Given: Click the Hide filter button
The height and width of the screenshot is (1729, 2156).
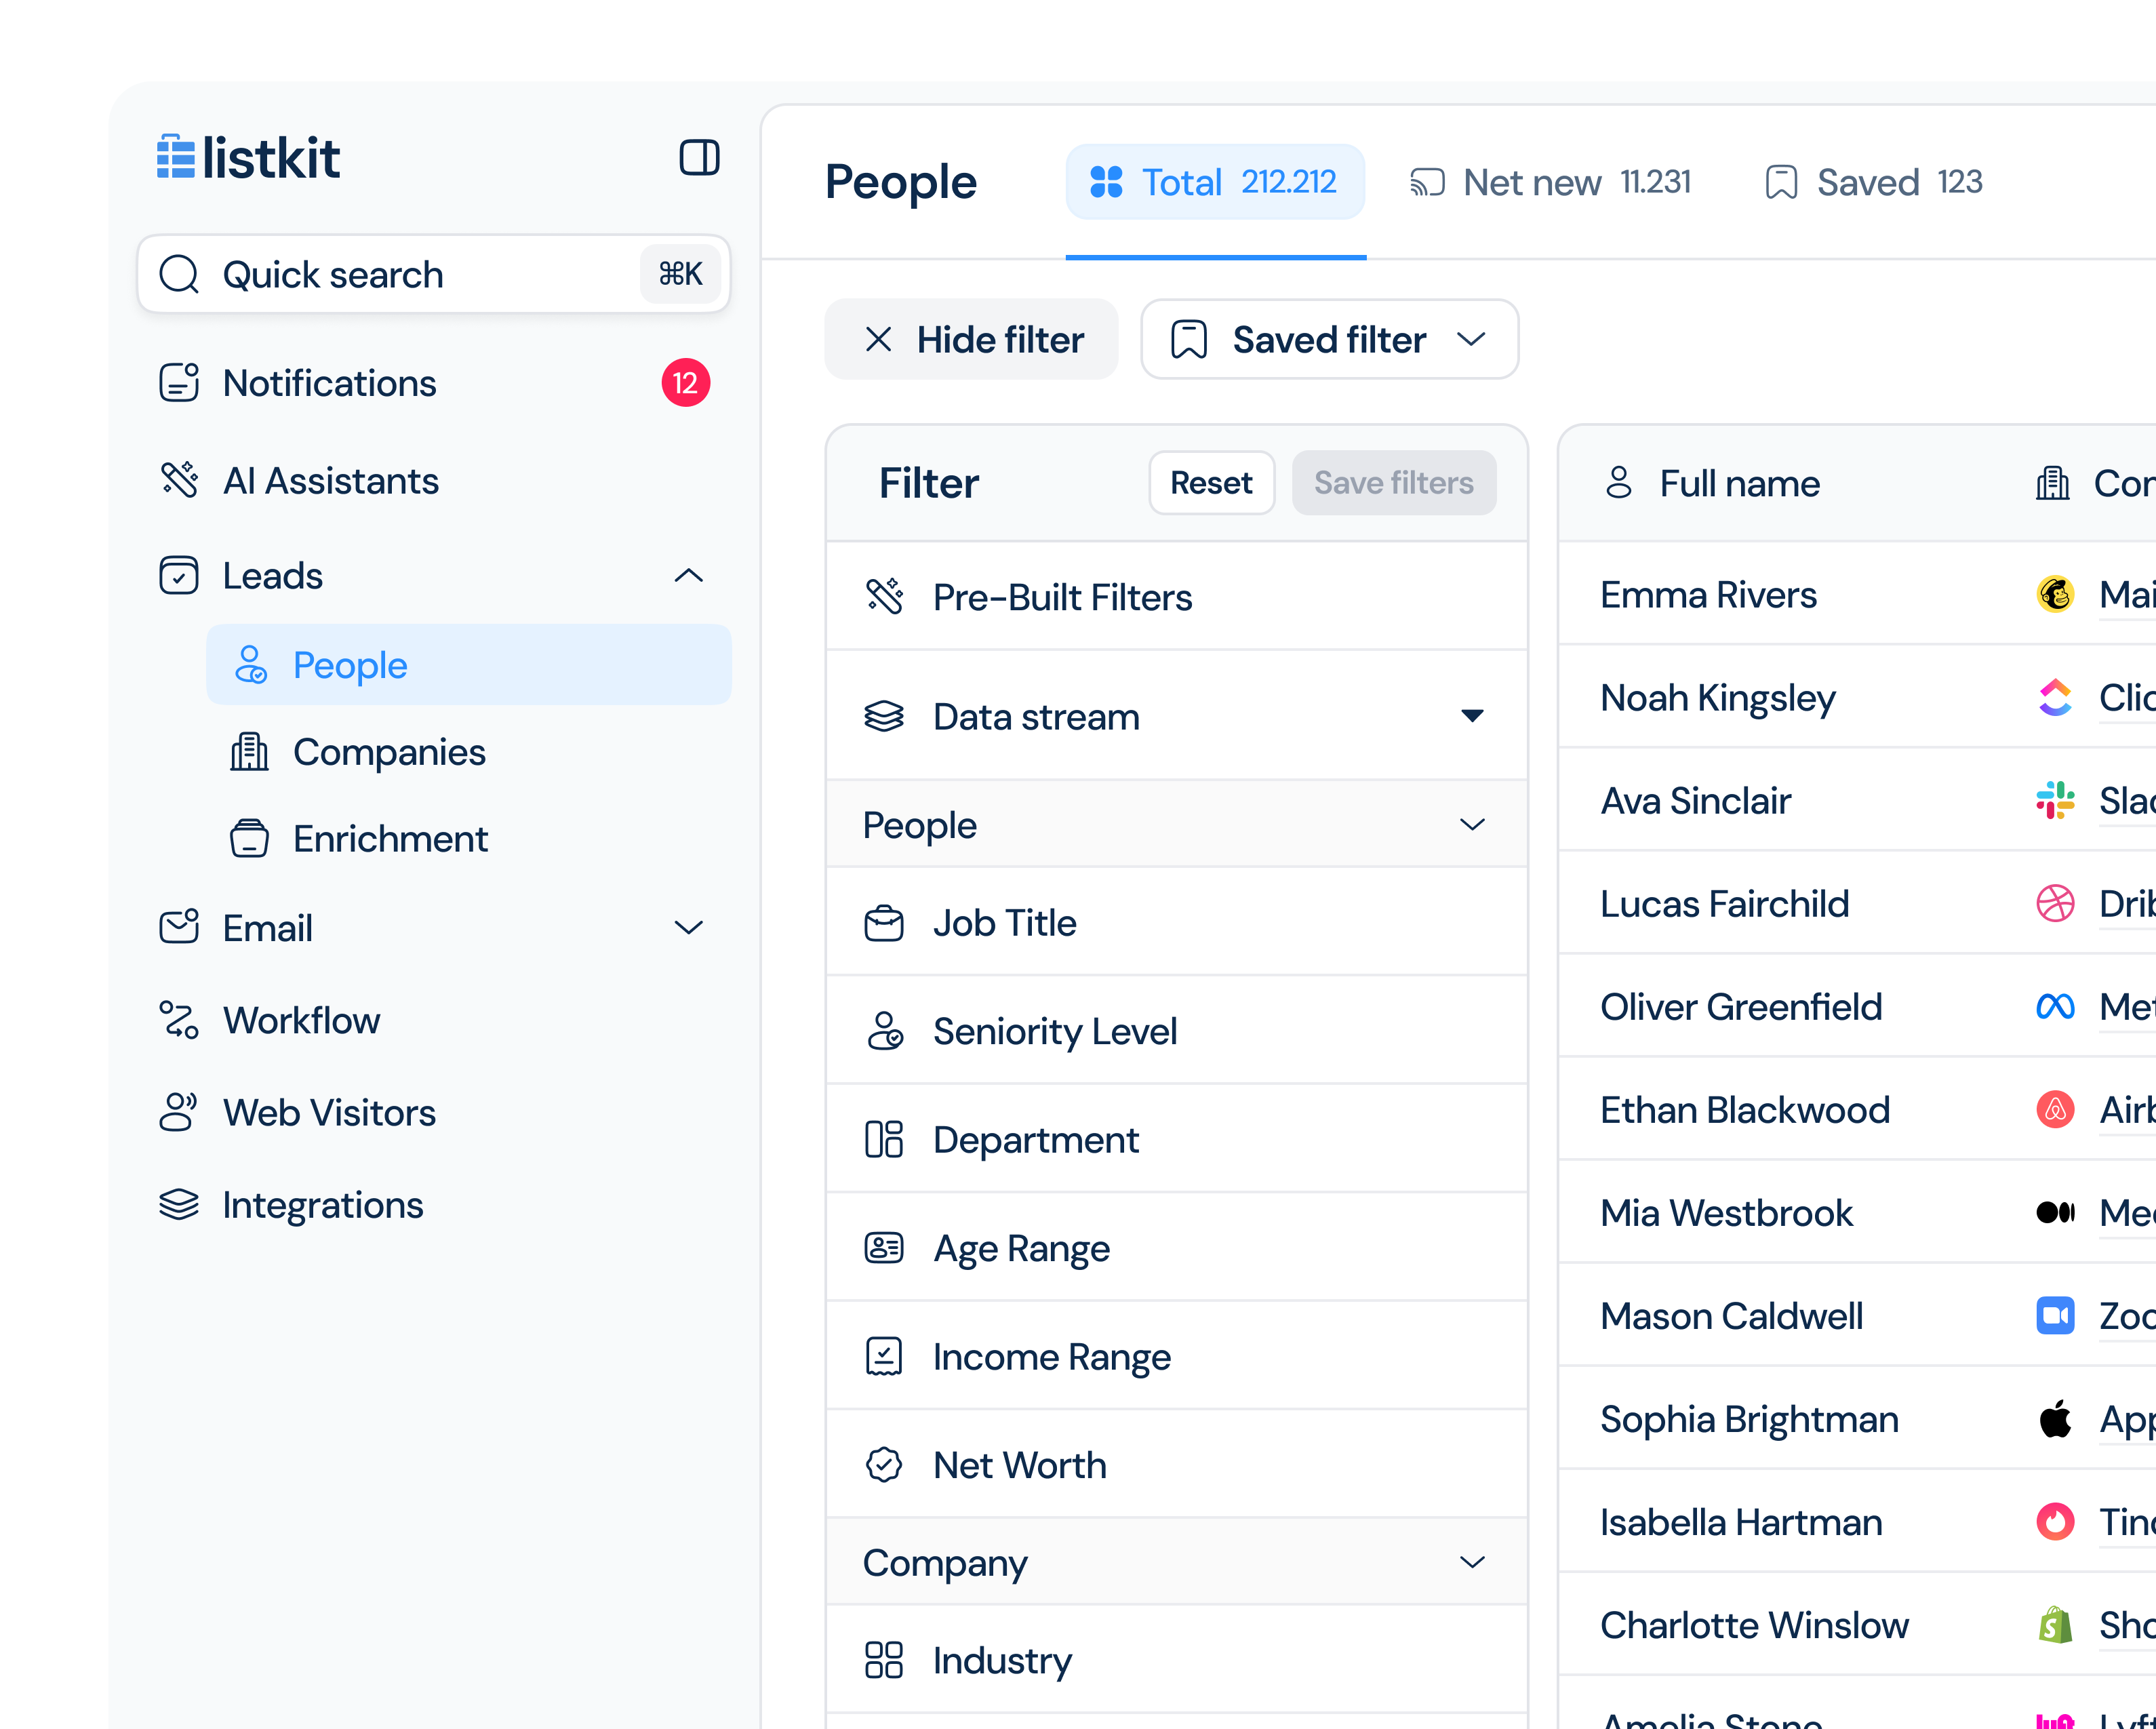Looking at the screenshot, I should pyautogui.click(x=971, y=340).
